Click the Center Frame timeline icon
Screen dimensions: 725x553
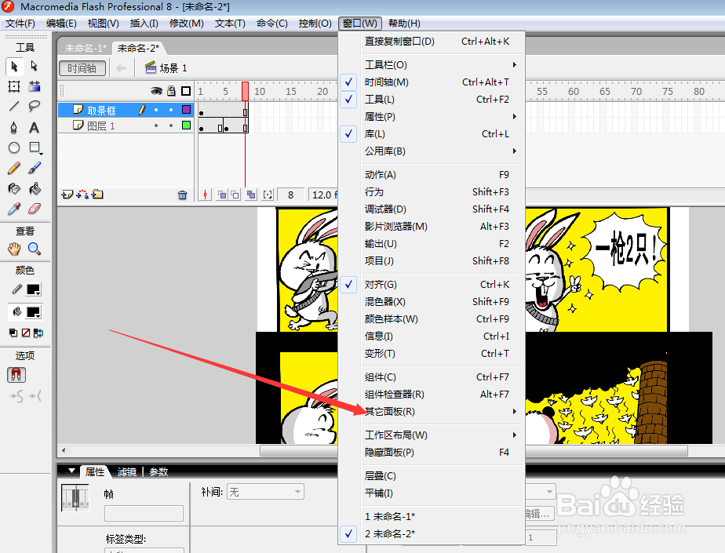pos(206,195)
